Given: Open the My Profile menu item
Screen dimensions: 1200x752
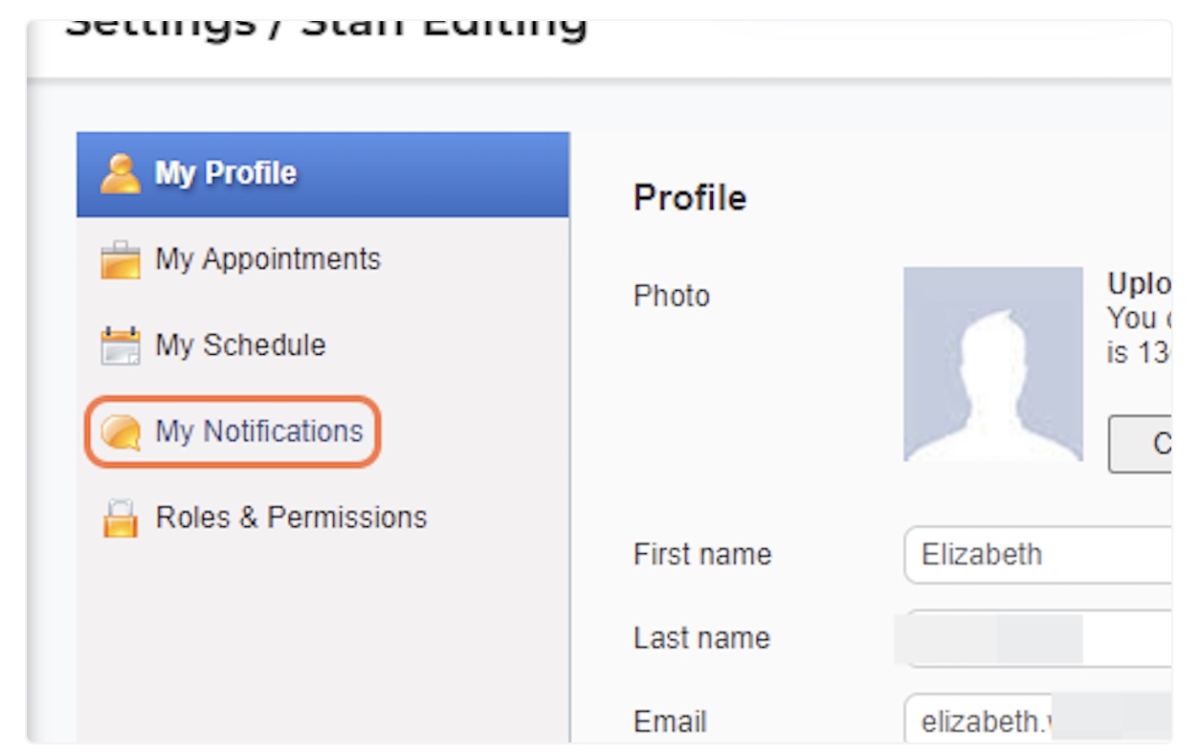Looking at the screenshot, I should pos(323,174).
